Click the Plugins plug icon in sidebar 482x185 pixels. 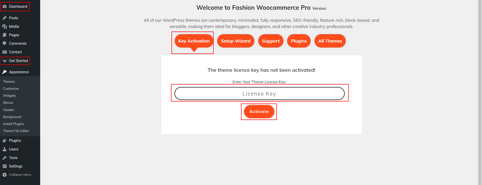5,140
